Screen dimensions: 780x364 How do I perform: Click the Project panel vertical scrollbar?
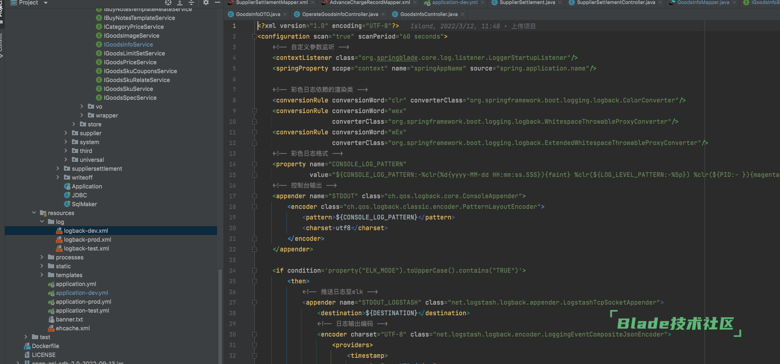click(220, 316)
